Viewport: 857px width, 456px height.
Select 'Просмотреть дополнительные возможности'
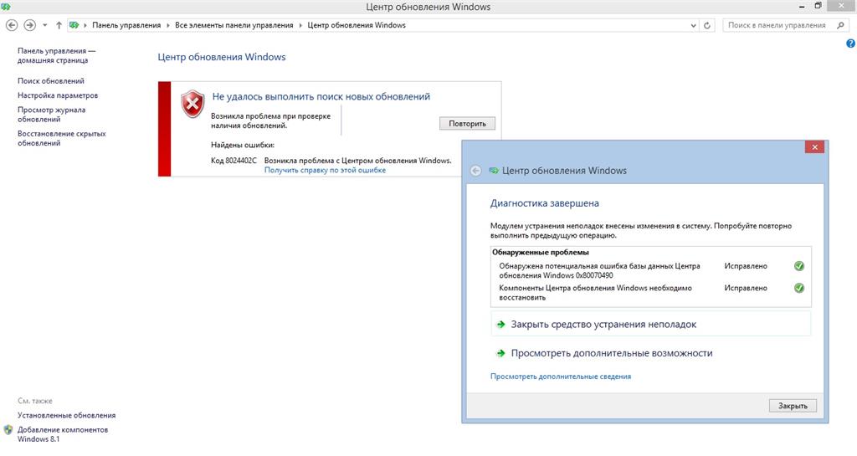pyautogui.click(x=612, y=353)
